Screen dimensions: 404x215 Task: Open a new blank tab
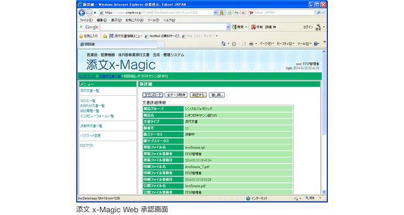tap(161, 44)
